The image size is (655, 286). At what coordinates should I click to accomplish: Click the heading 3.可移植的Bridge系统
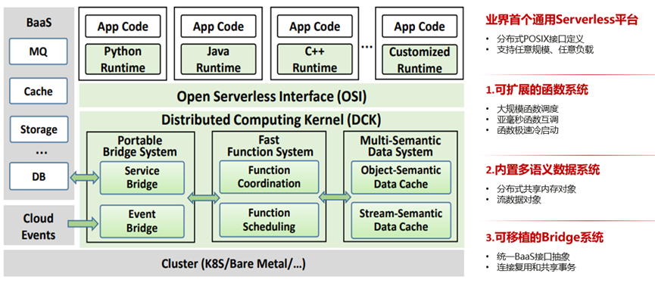tap(544, 238)
